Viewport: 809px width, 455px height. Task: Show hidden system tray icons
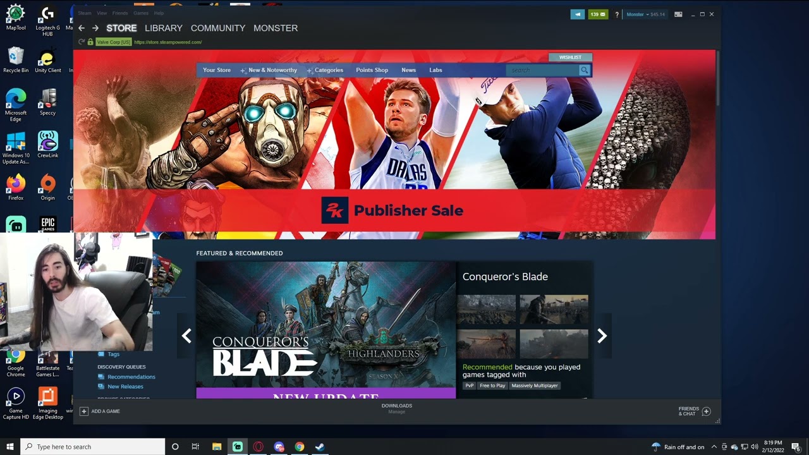714,447
